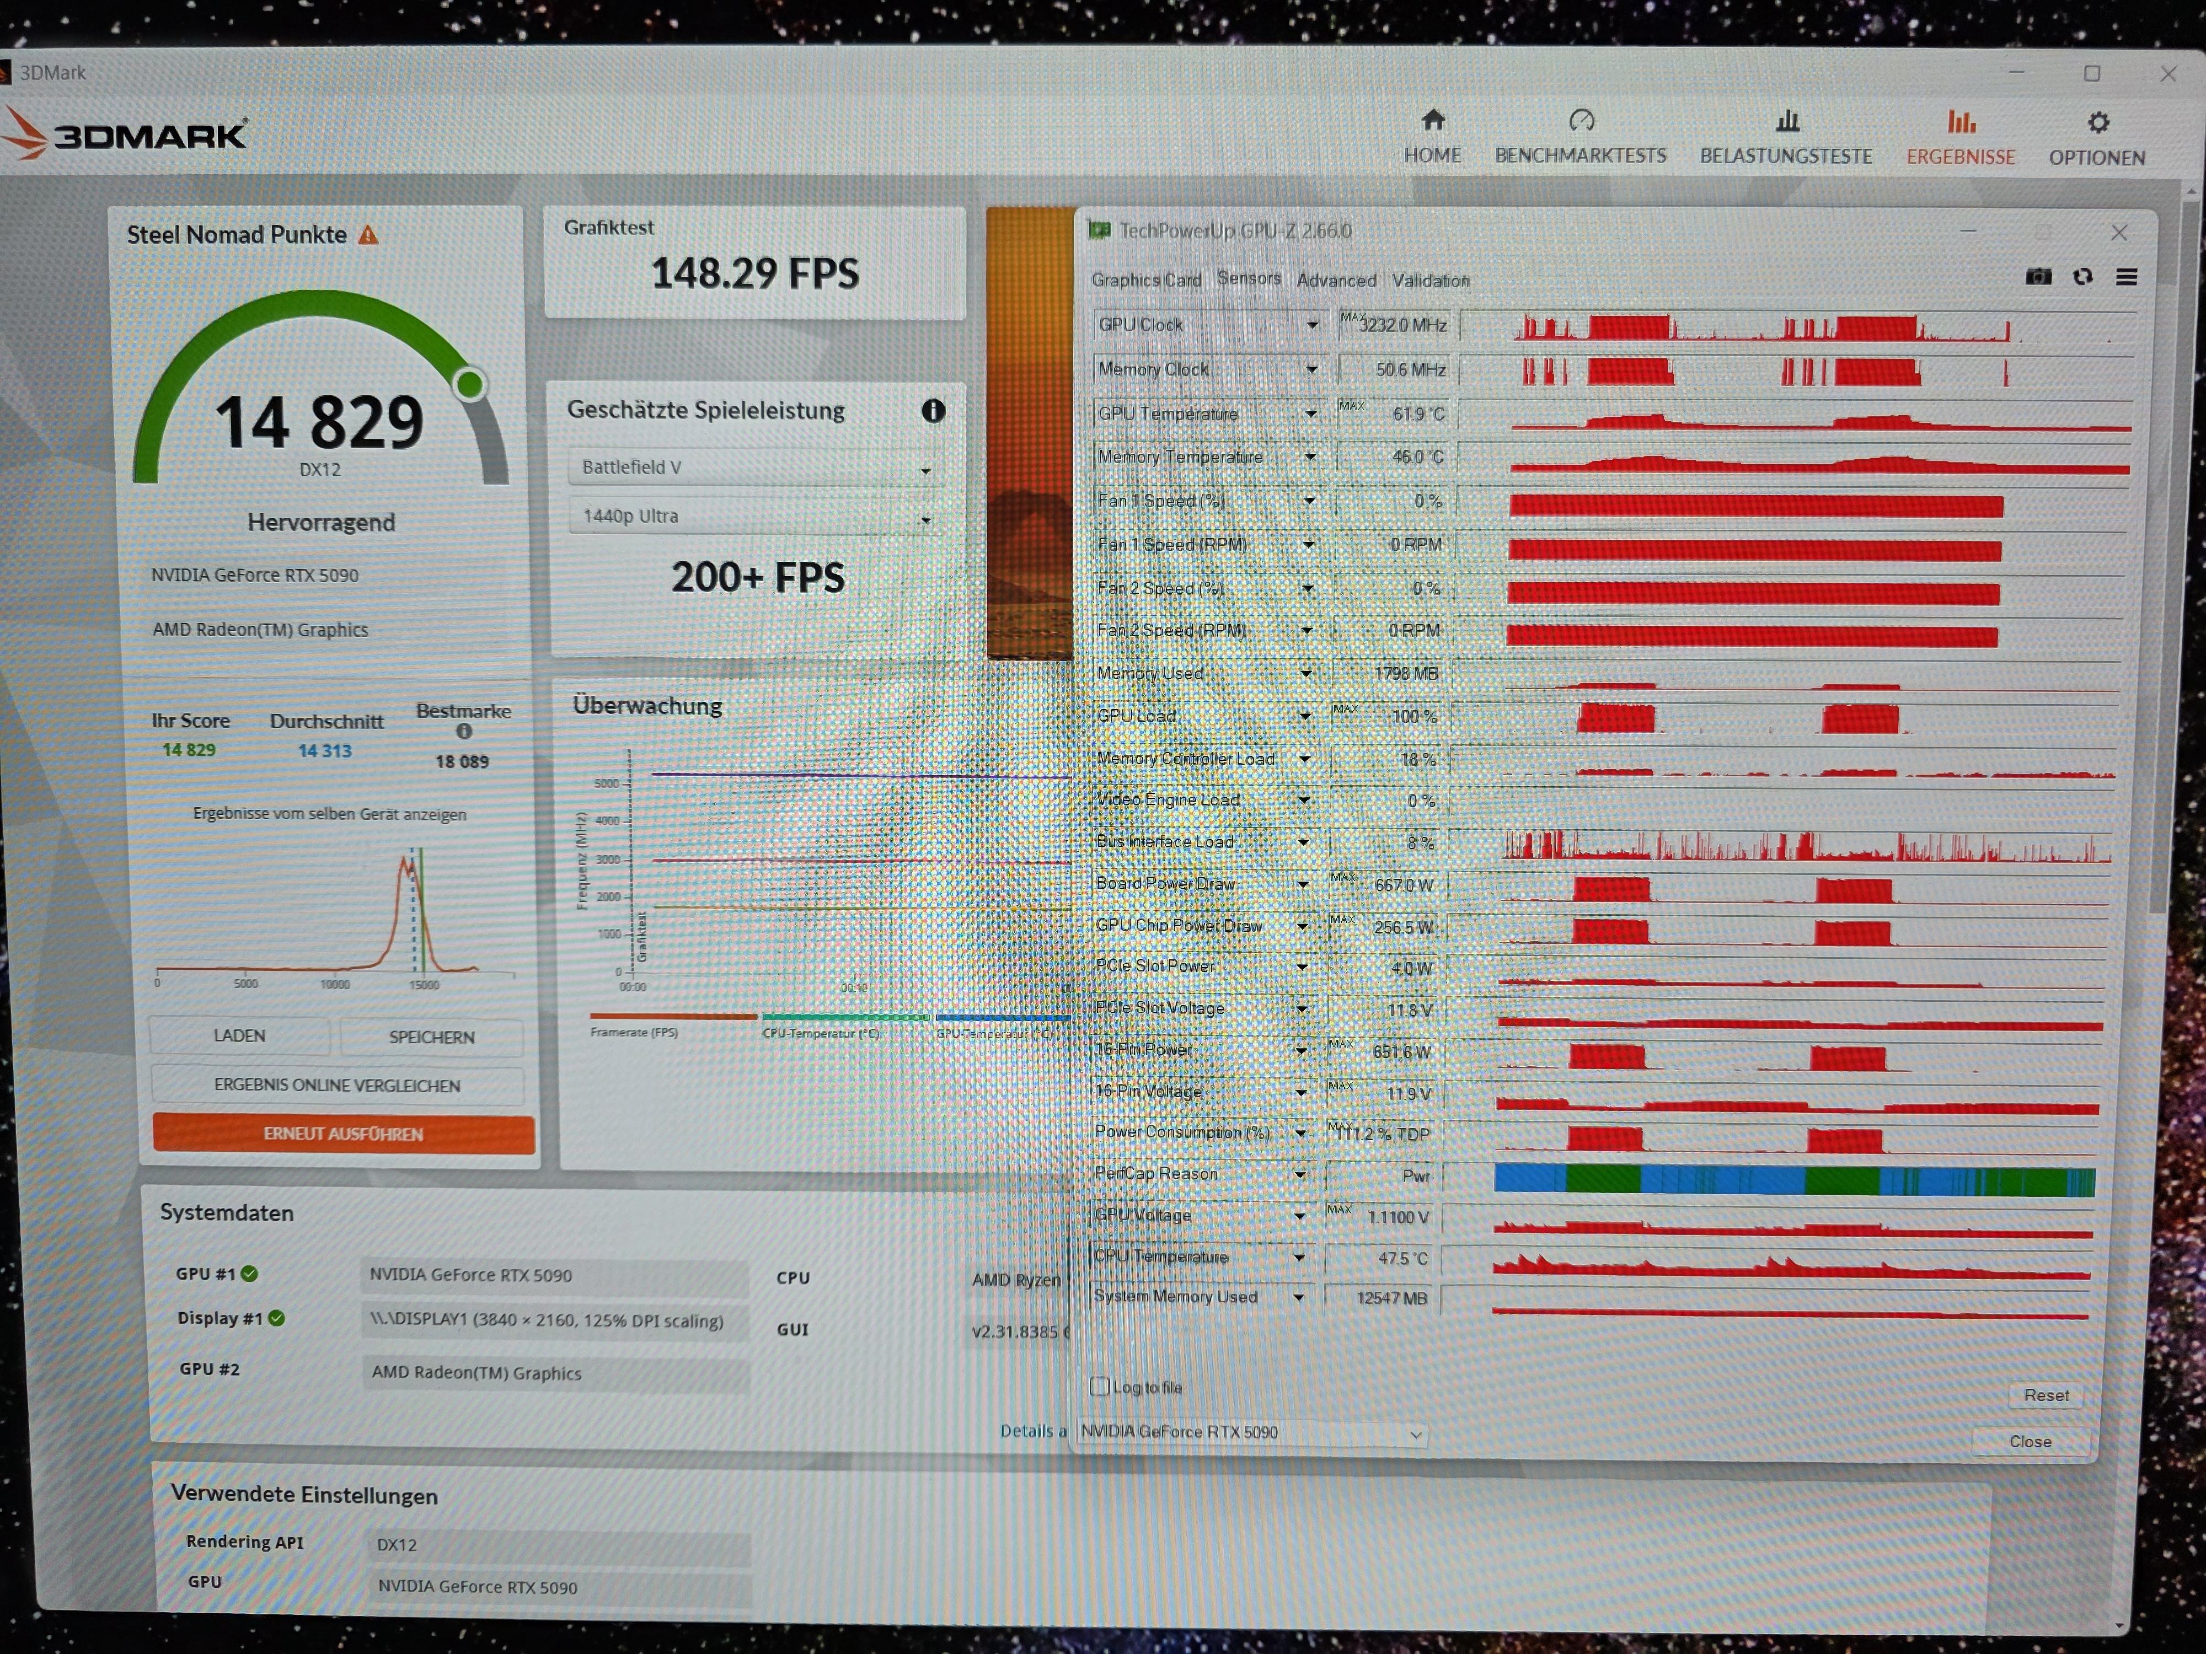This screenshot has width=2206, height=1654.
Task: Click the GPU-Z screenshot camera icon
Action: coord(2037,276)
